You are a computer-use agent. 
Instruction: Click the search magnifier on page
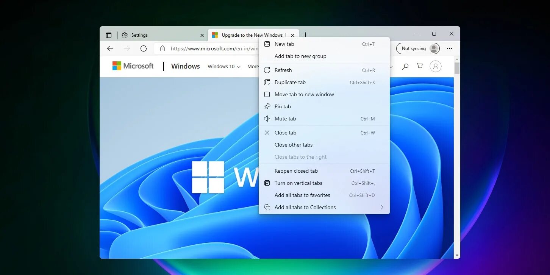(x=405, y=66)
